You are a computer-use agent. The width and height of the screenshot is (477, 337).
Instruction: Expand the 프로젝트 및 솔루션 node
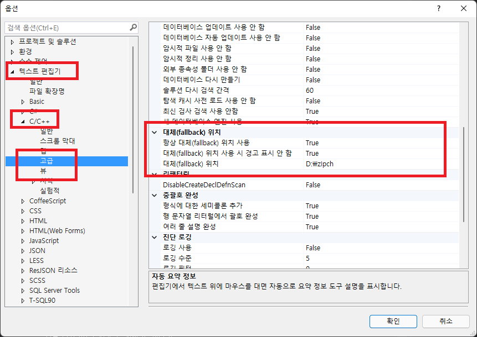tap(13, 42)
